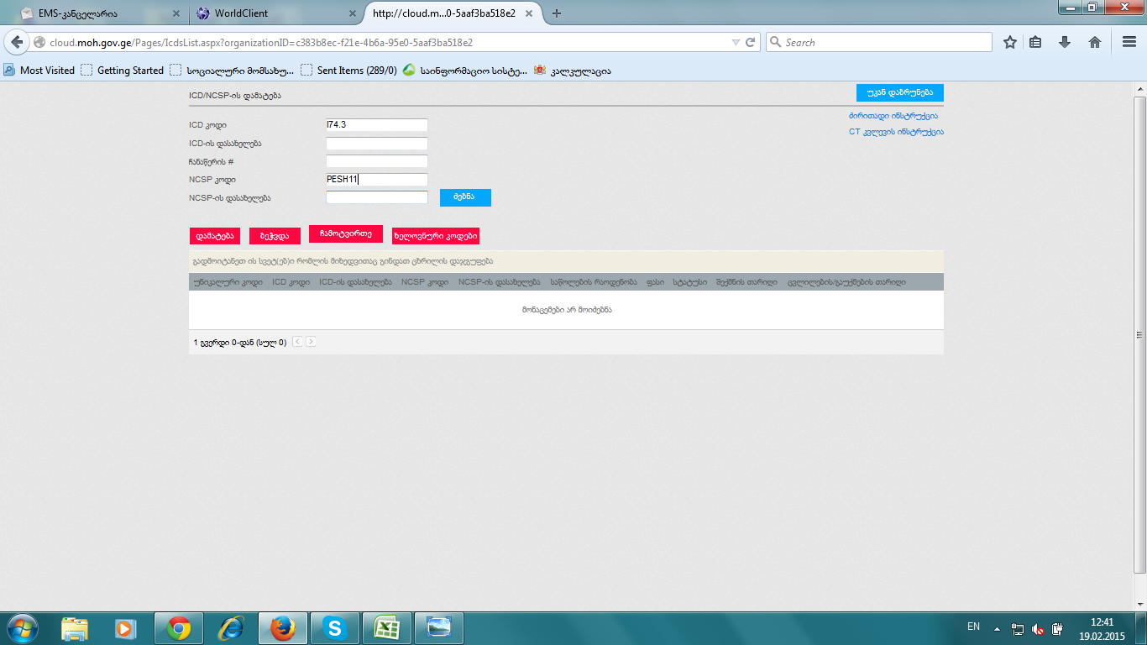Open the Firefox hamburger menu

(1129, 42)
